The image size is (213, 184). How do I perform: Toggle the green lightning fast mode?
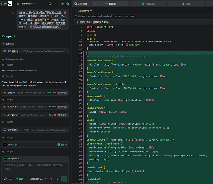coord(20,179)
